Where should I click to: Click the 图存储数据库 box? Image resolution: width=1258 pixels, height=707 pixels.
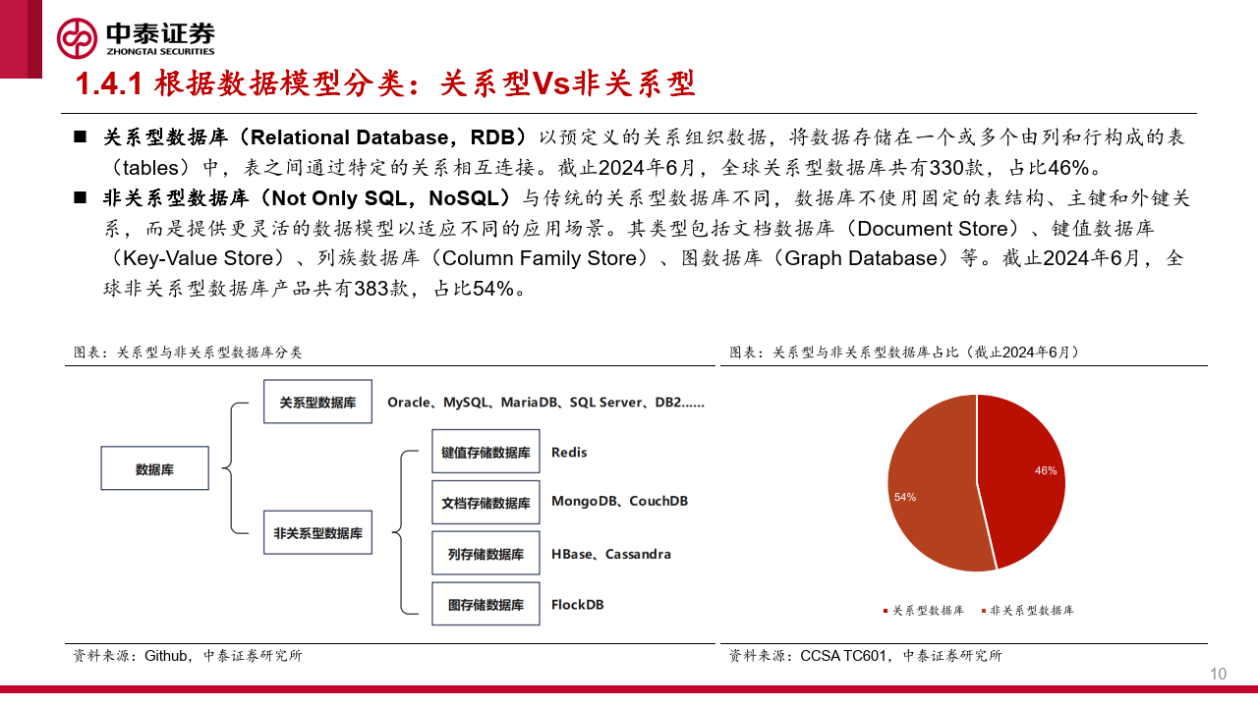486,604
